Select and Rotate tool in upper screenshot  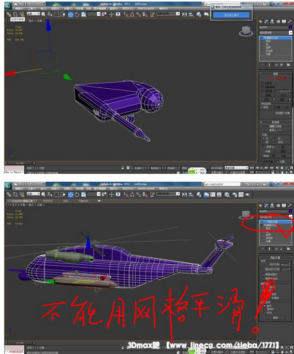point(77,15)
